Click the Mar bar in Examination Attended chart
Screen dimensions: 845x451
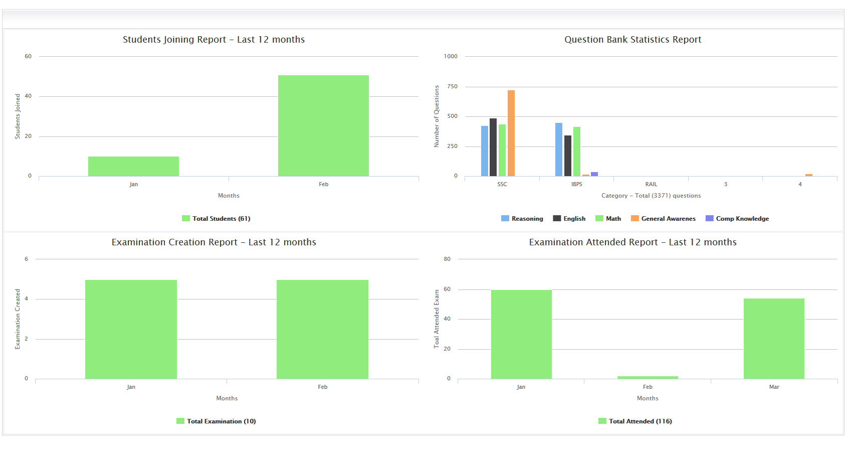(774, 339)
